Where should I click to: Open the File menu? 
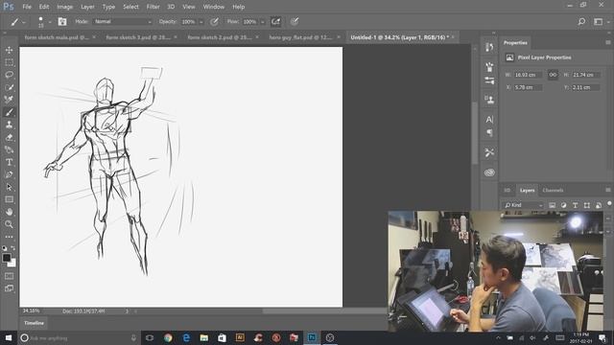pyautogui.click(x=27, y=7)
